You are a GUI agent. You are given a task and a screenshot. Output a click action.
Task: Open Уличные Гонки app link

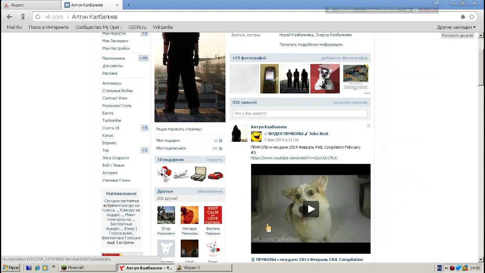(116, 180)
